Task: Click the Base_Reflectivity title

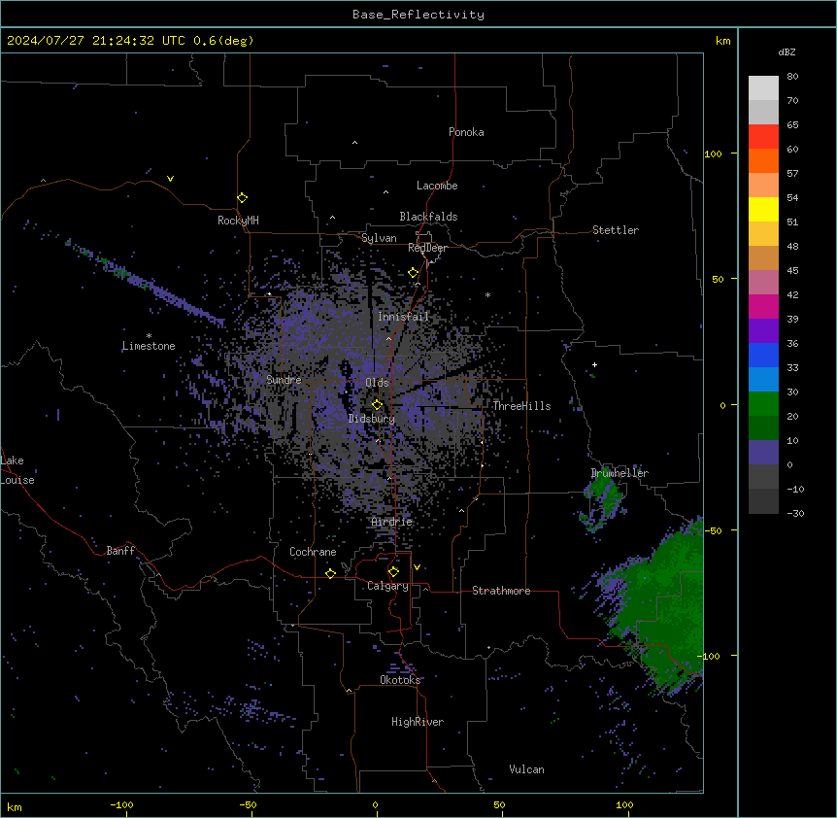Action: tap(418, 15)
